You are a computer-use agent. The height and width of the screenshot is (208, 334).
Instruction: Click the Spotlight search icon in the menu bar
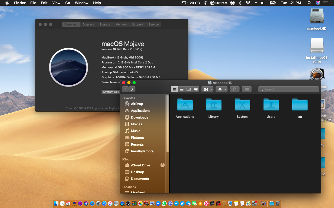pos(309,3)
